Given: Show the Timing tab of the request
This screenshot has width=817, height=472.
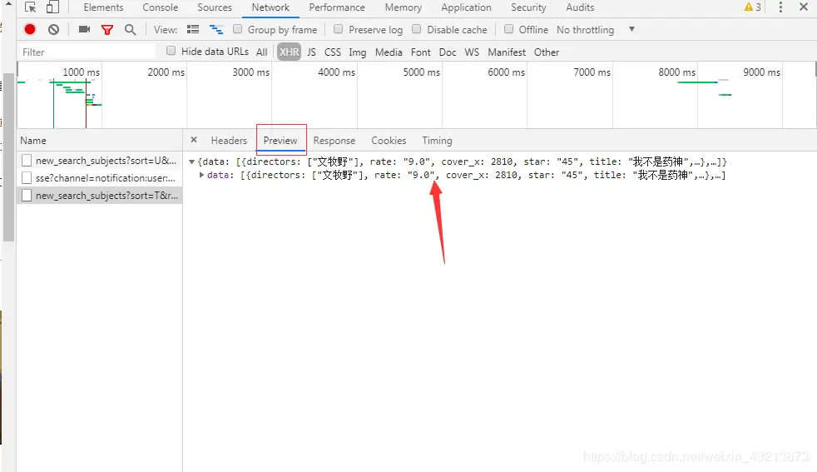Looking at the screenshot, I should tap(437, 141).
